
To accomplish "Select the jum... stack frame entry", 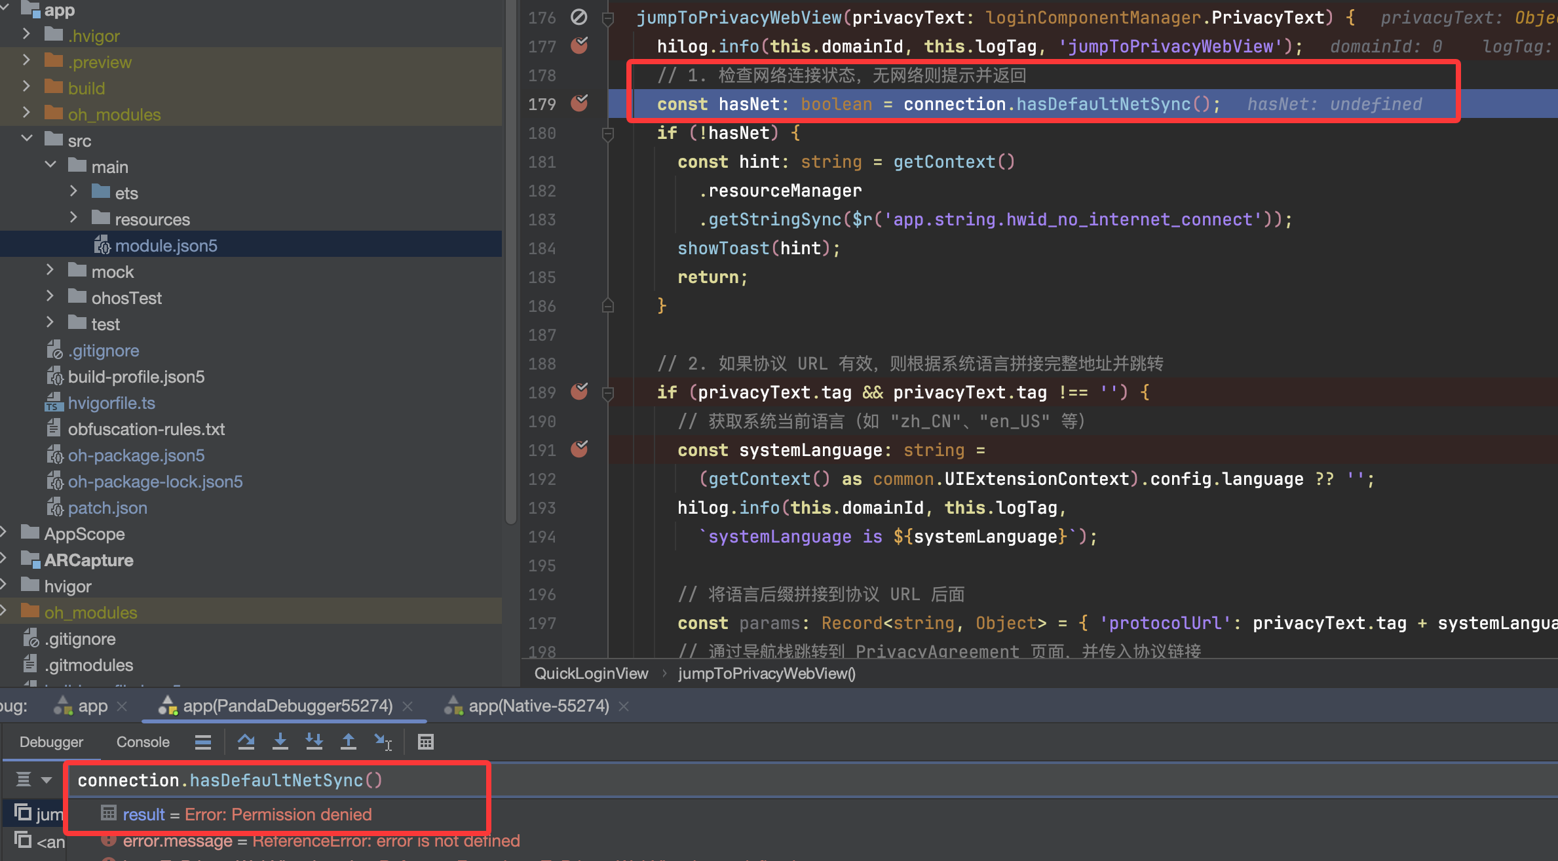I will [x=39, y=814].
